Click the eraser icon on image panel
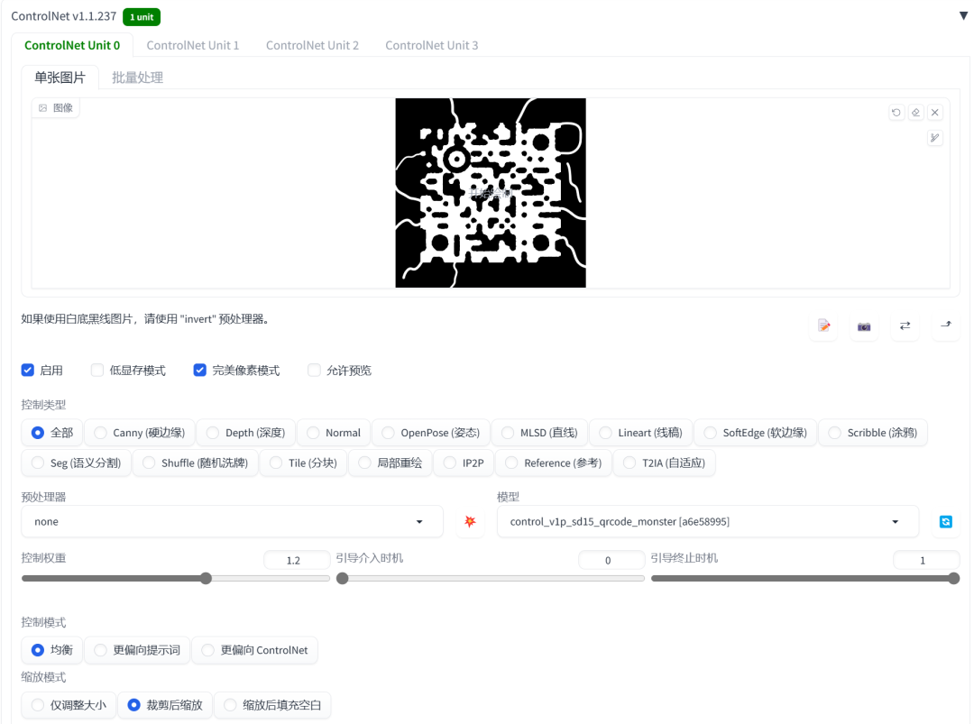Image resolution: width=974 pixels, height=724 pixels. (915, 113)
